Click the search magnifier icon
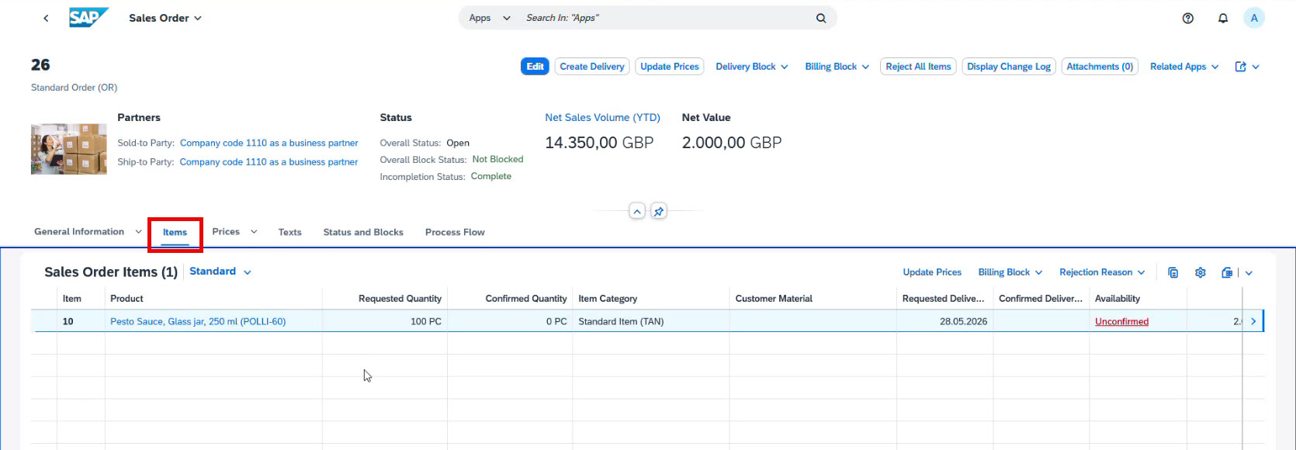Screen dimensions: 1296x450 821,18
